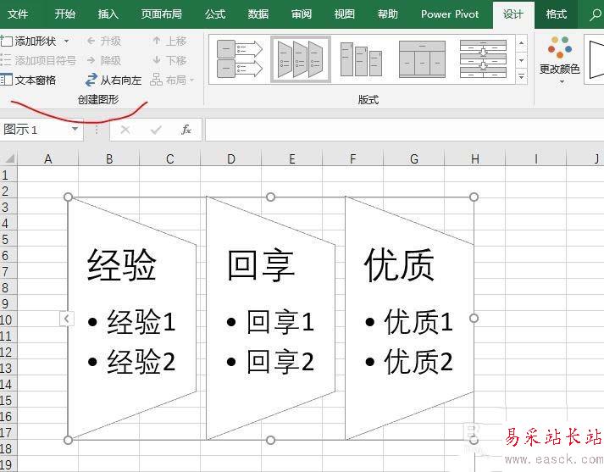
Task: Open the Name Box dropdown arrow
Action: point(75,130)
